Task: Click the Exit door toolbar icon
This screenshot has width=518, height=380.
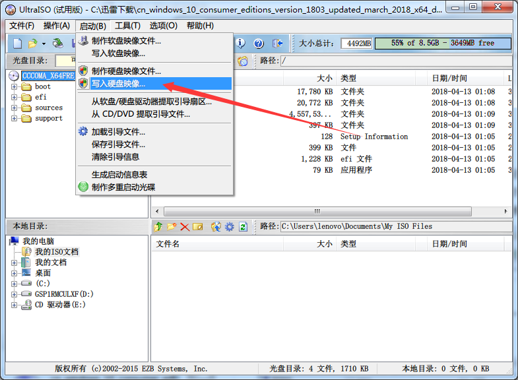Action: (x=278, y=44)
